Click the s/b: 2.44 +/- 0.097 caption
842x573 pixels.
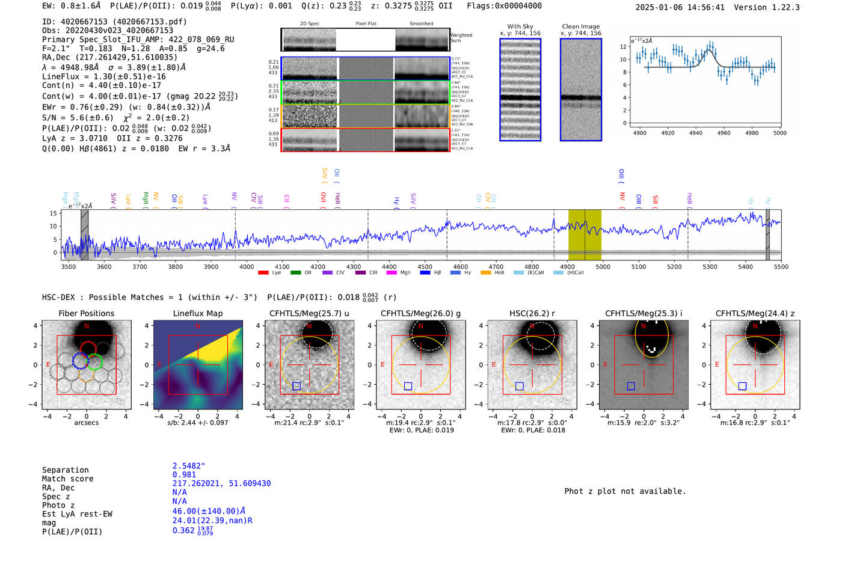point(198,423)
